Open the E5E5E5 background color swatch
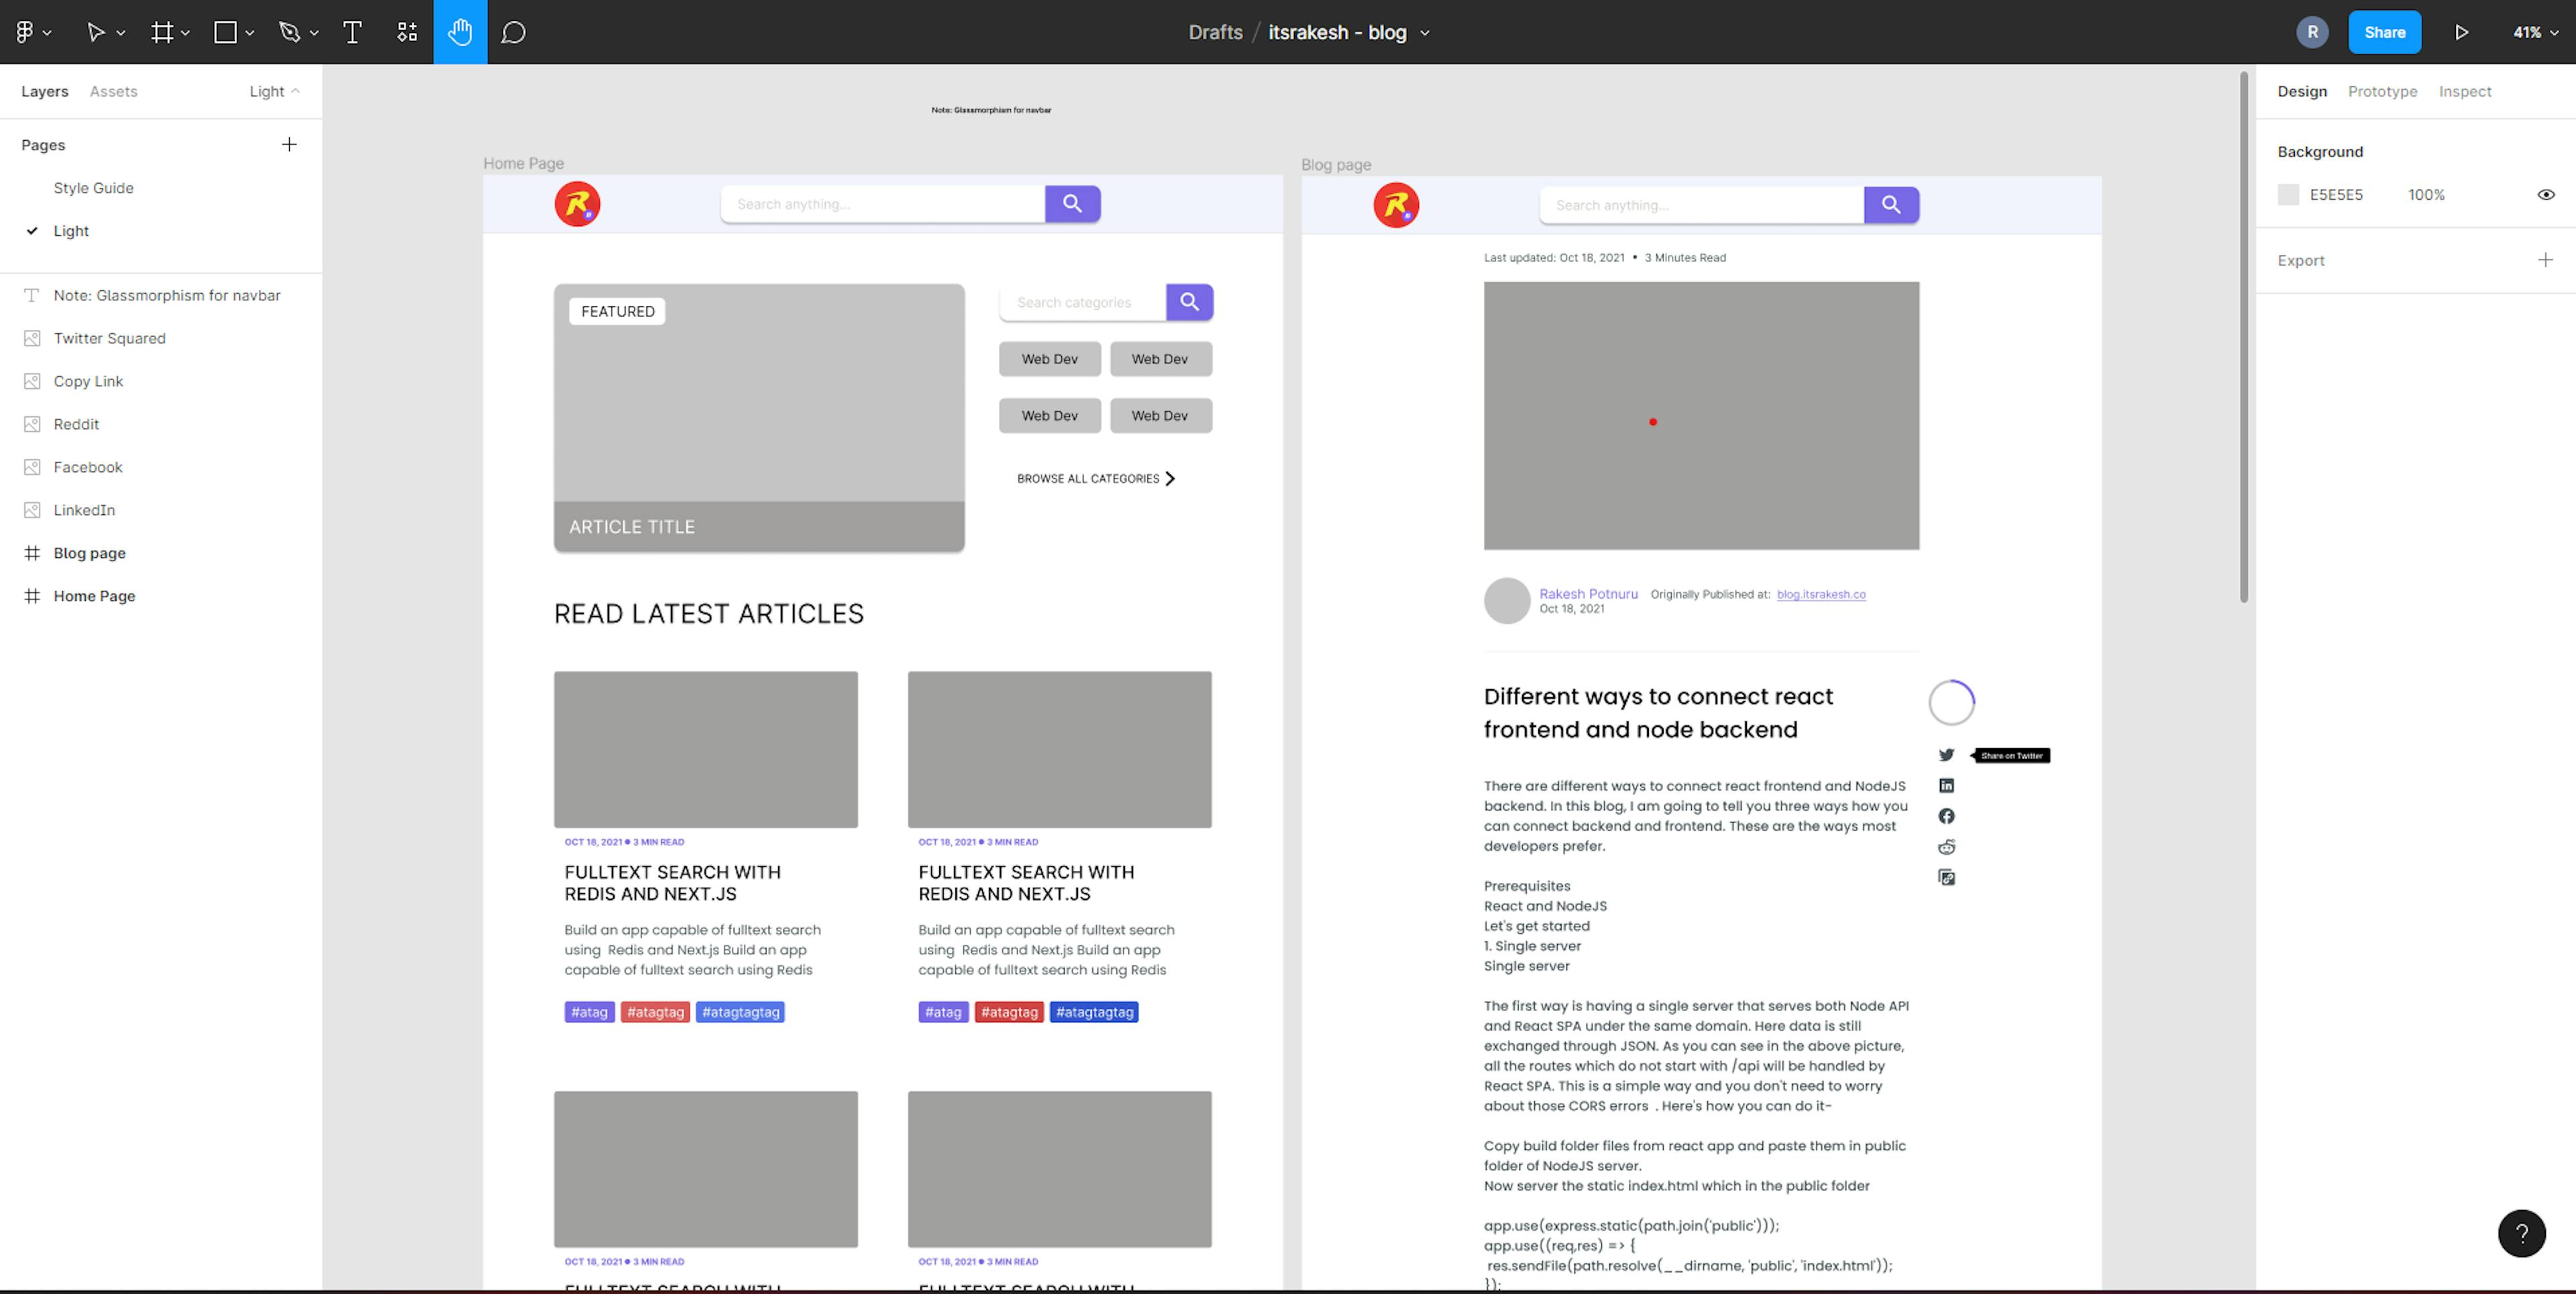2576x1294 pixels. 2289,194
